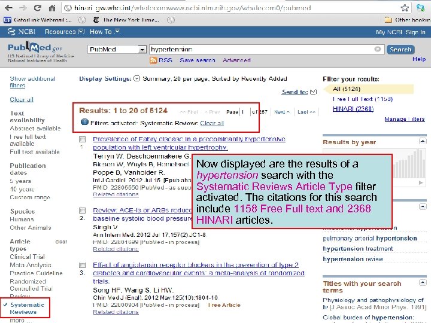Advance the Results by year chart arrow
The width and height of the screenshot is (431, 323).
click(421, 182)
